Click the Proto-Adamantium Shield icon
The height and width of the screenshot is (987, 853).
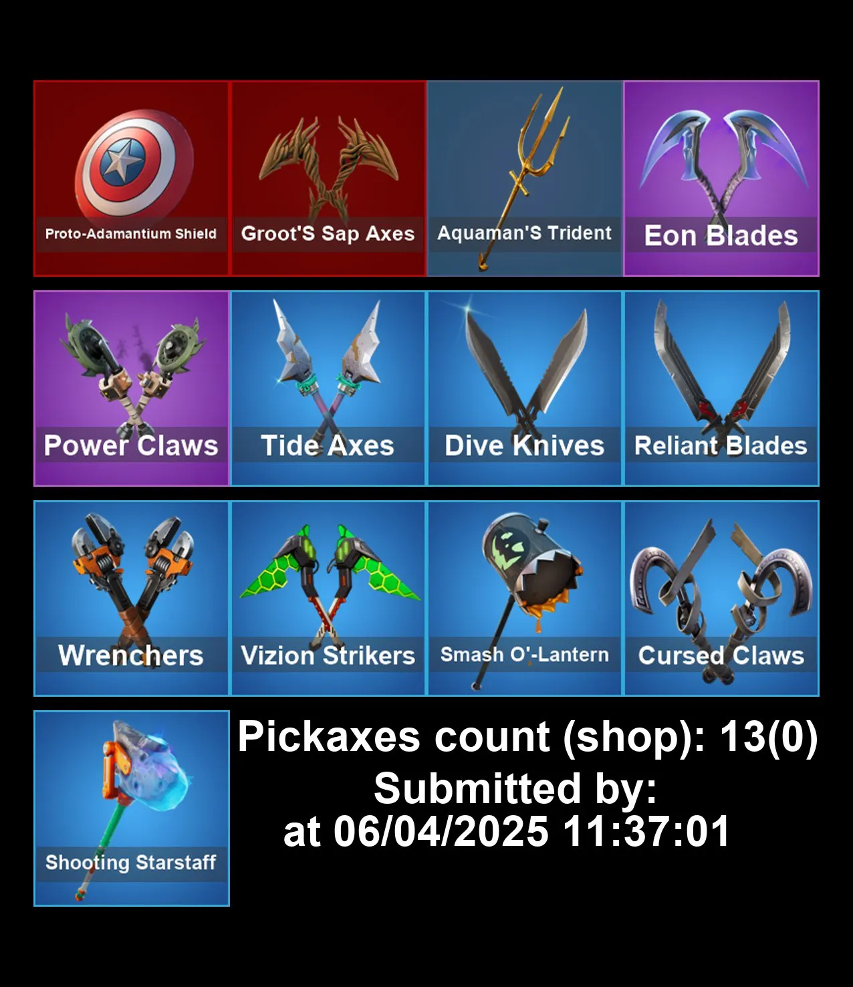[x=131, y=179]
